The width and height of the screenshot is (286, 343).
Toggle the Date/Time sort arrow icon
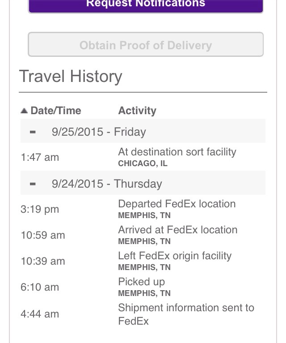click(x=24, y=111)
